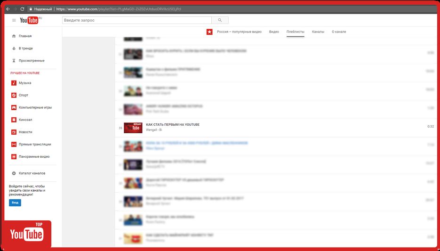Click the secure padlock icon
This screenshot has height=251, width=440.
click(31, 9)
